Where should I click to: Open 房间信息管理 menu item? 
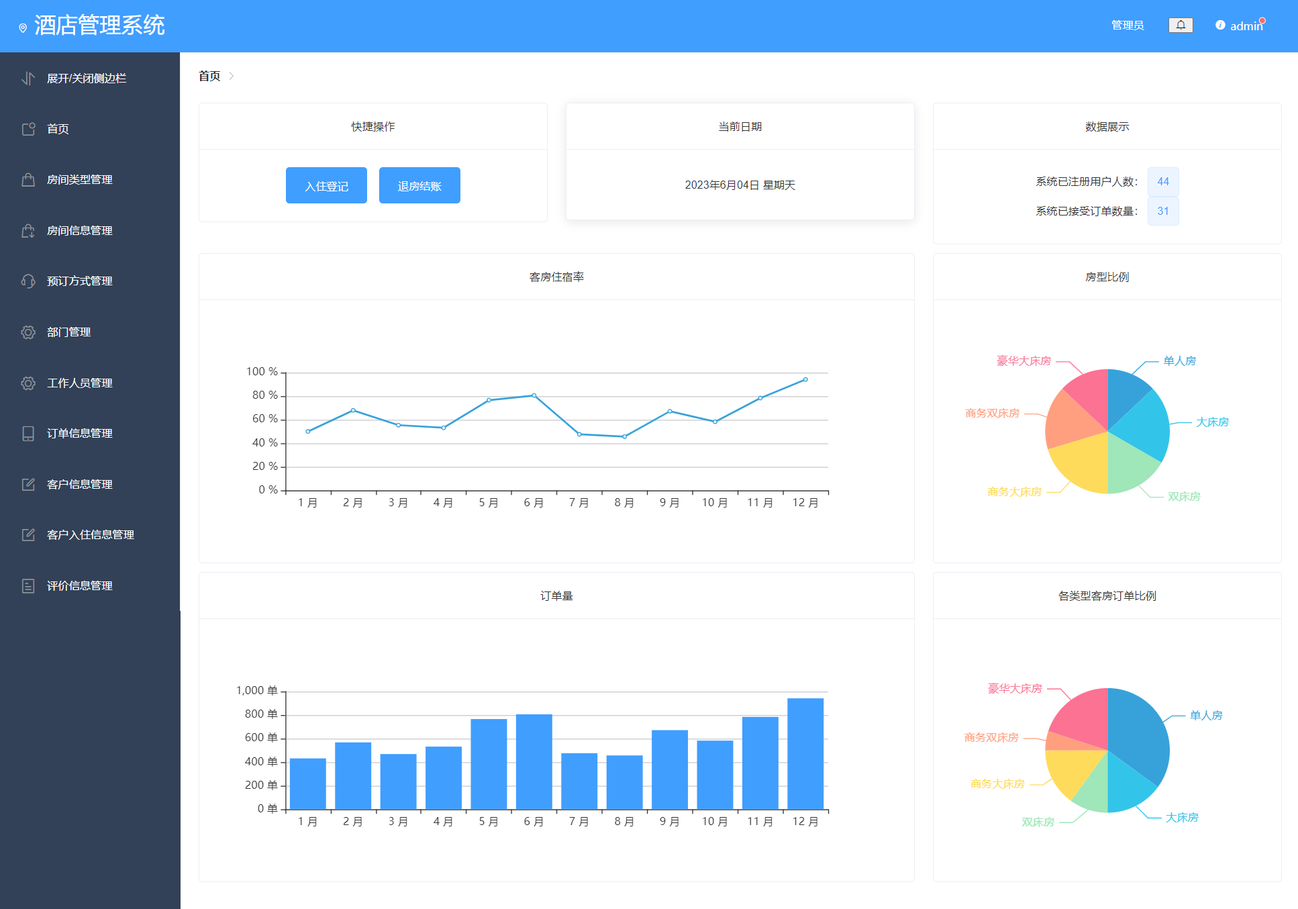79,231
